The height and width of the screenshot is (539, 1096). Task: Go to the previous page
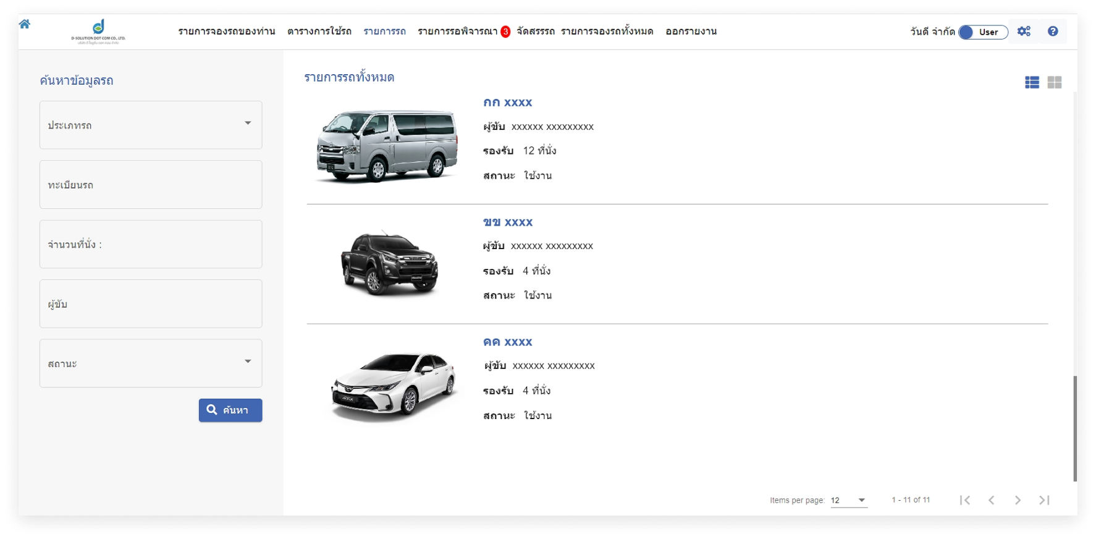pyautogui.click(x=992, y=500)
